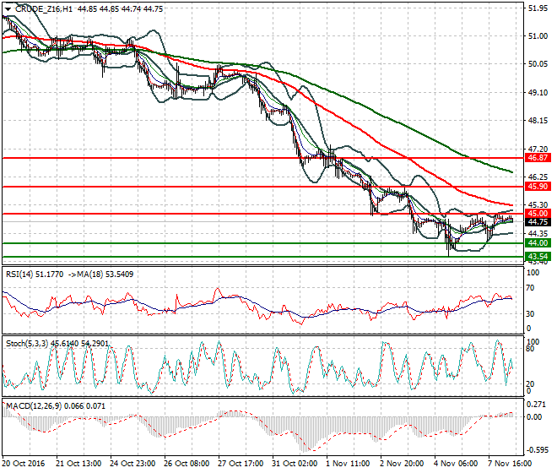Image resolution: width=557 pixels, height=473 pixels.
Task: Click the RSI scale value 30
Action: tap(530, 313)
